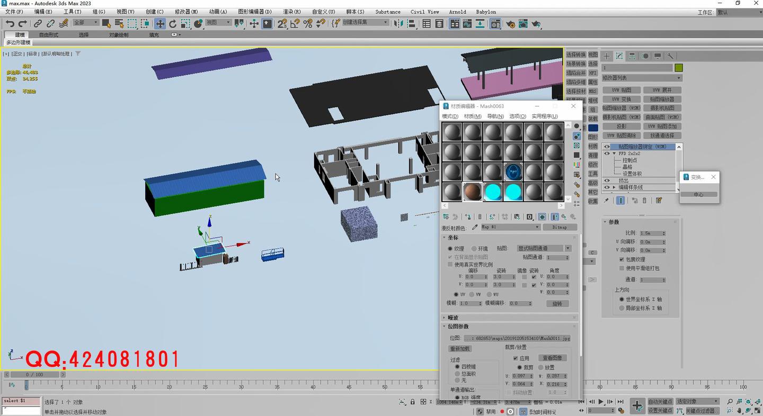Open the 修改器列表 dropdown
The height and width of the screenshot is (416, 763).
[x=642, y=78]
